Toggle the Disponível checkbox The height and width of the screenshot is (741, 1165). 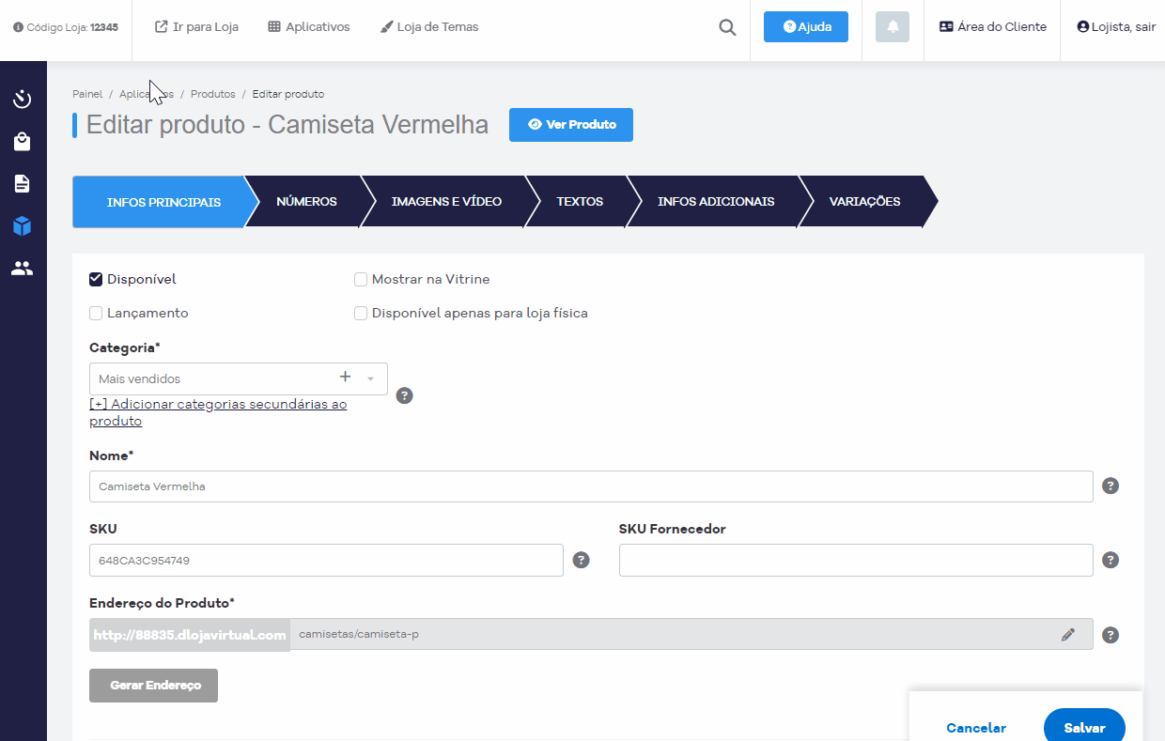click(96, 279)
